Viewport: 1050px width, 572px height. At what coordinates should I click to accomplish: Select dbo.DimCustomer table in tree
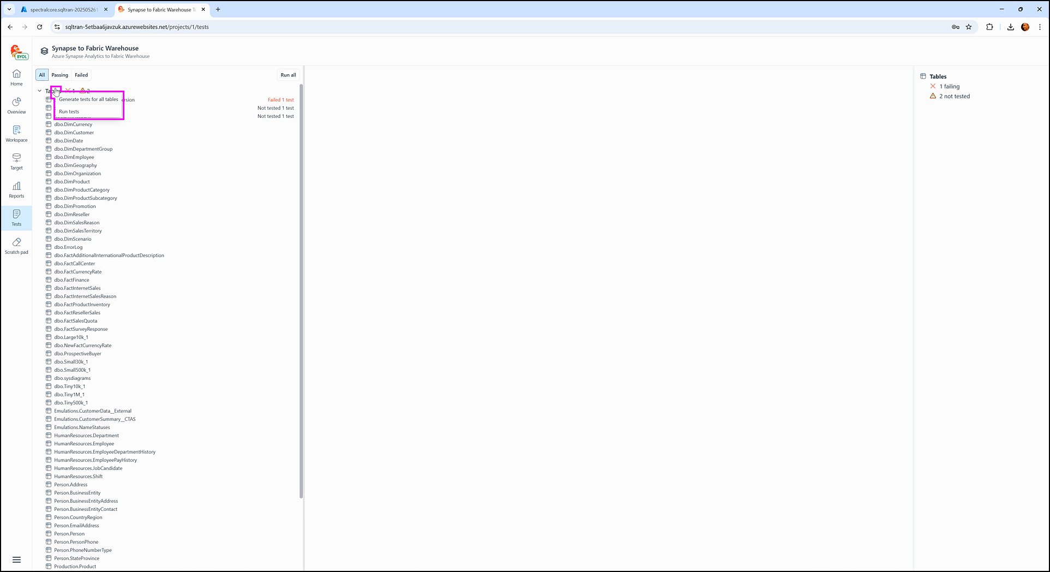74,133
